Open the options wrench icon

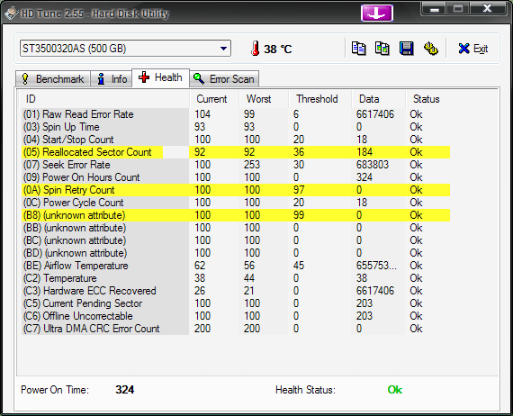(431, 49)
